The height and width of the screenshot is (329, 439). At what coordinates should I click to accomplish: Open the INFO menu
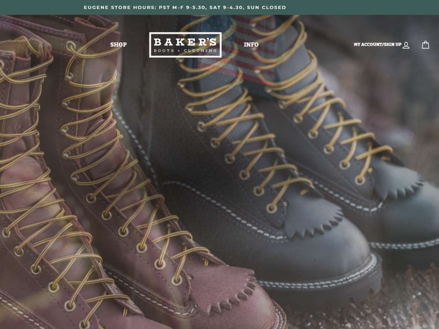pyautogui.click(x=251, y=45)
